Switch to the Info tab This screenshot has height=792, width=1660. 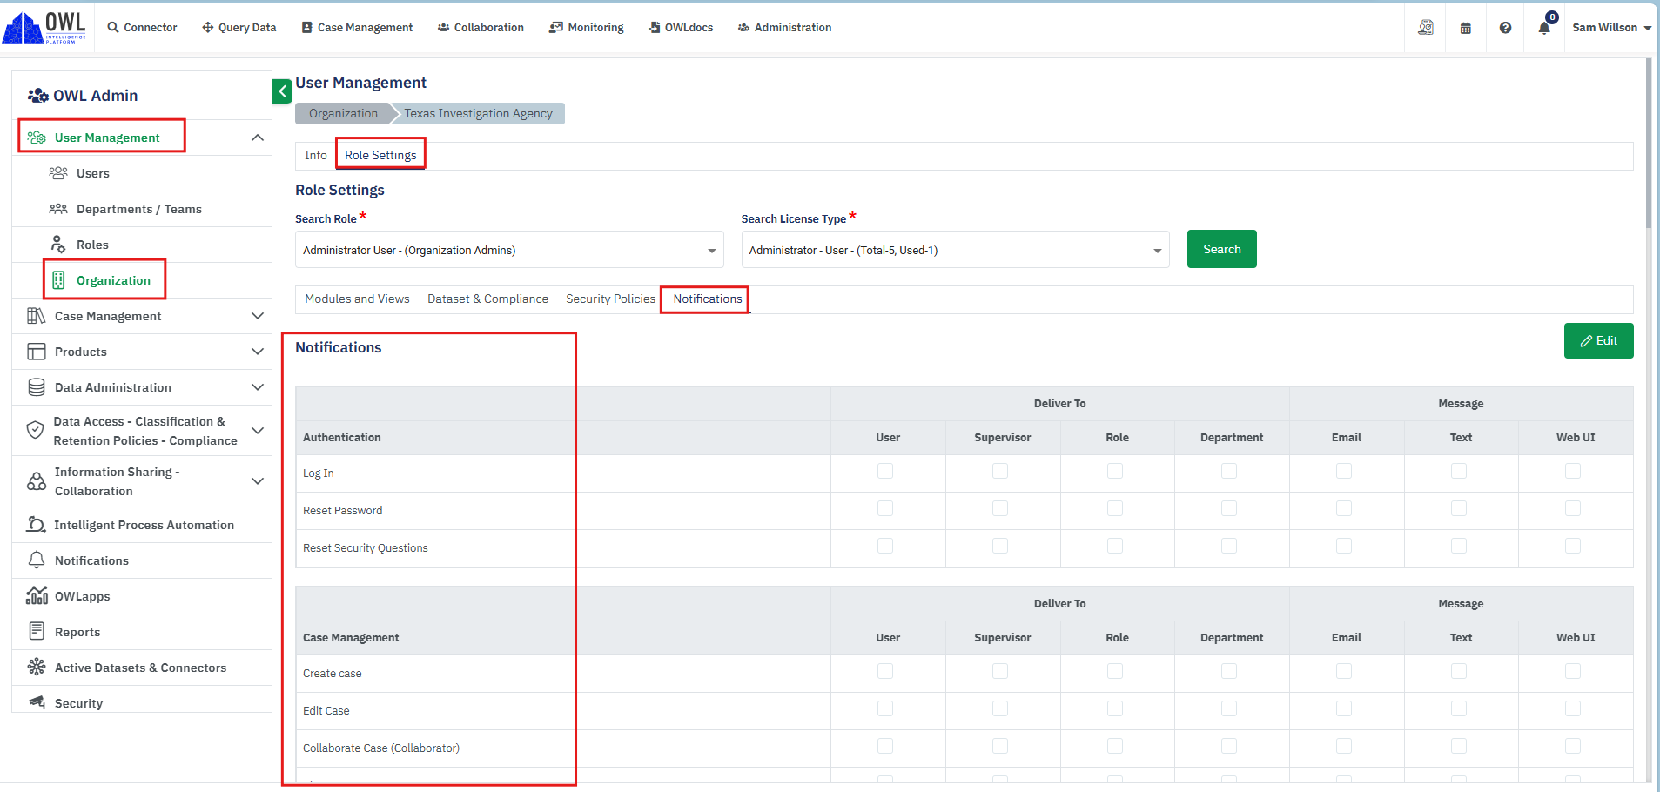point(316,155)
